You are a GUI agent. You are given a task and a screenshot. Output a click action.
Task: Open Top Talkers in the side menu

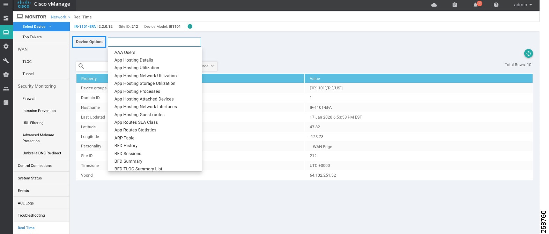[32, 37]
